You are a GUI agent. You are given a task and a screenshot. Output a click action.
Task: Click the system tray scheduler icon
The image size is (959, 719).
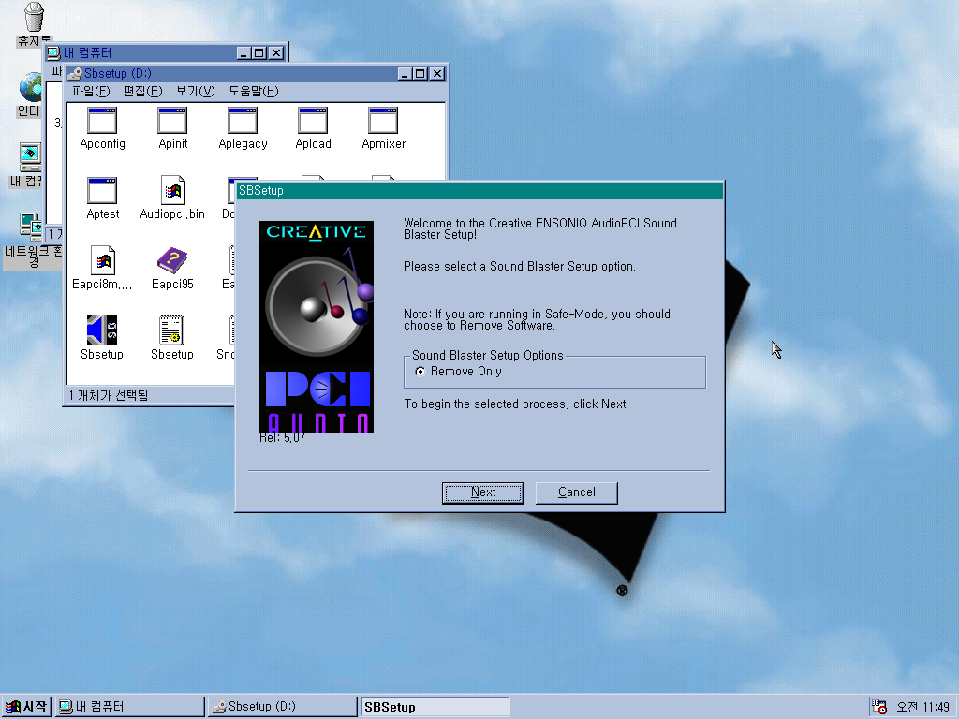(x=879, y=707)
